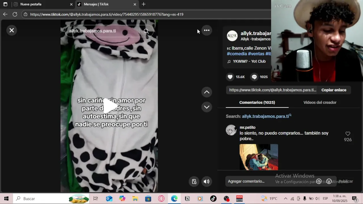Select the video URL link text field
Viewport: 363px width, 204px height.
point(273,90)
